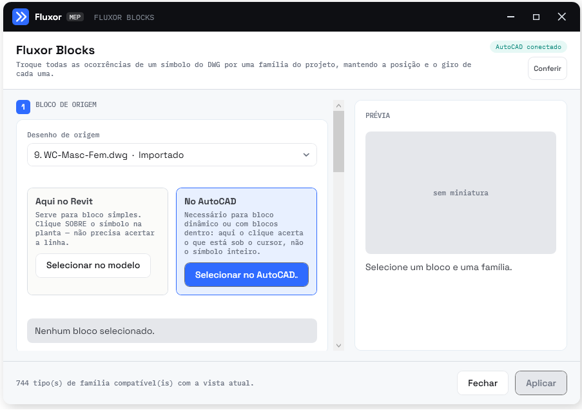Click the Selecionar no AutoCAD button

click(x=246, y=275)
